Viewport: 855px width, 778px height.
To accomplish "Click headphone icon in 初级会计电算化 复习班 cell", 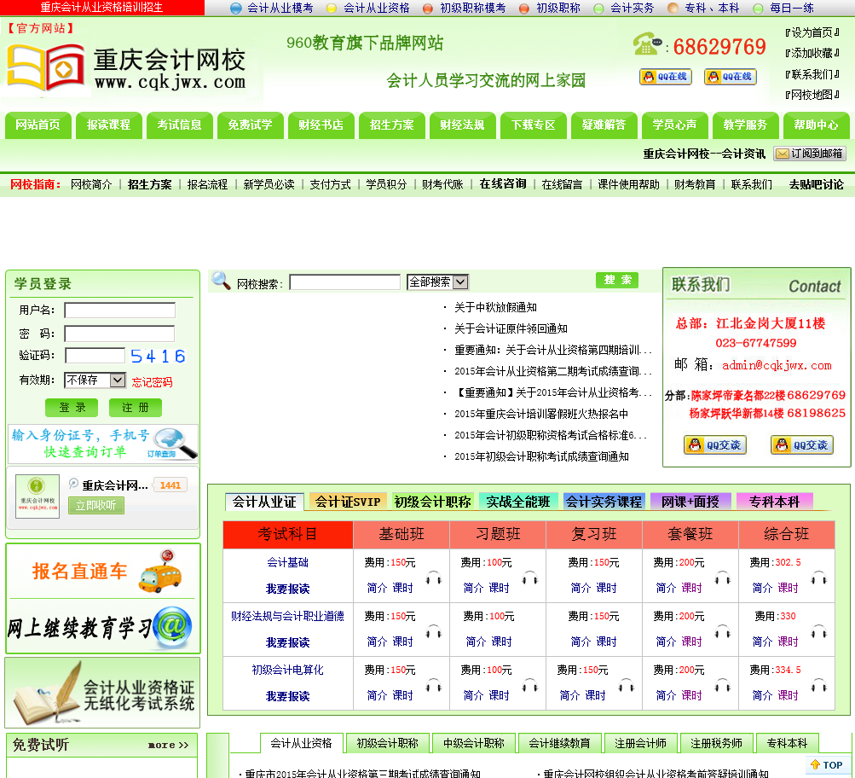I will 626,686.
